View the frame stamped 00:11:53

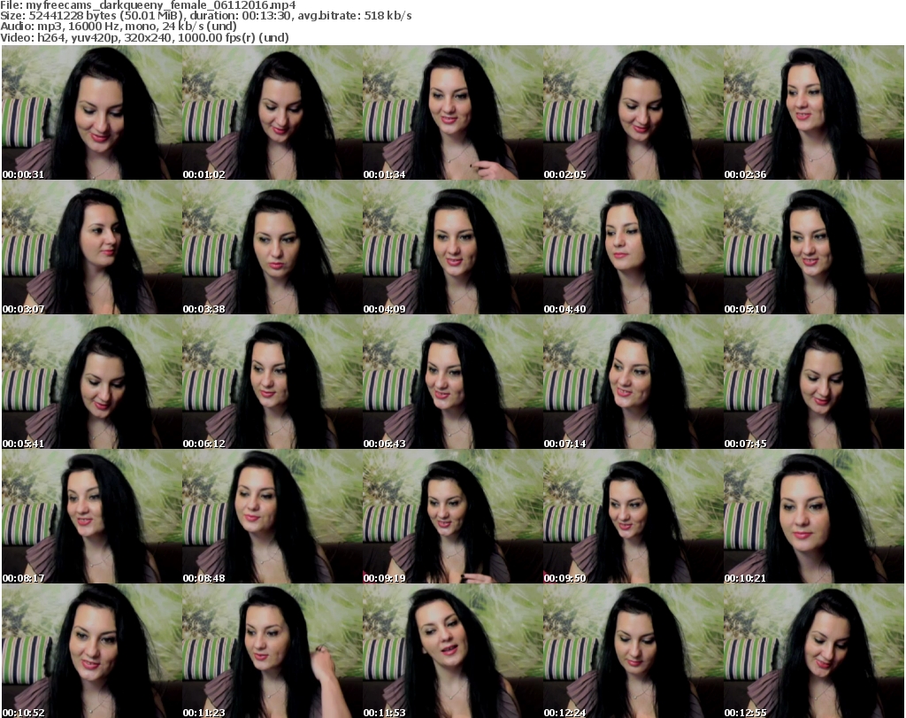click(x=452, y=651)
